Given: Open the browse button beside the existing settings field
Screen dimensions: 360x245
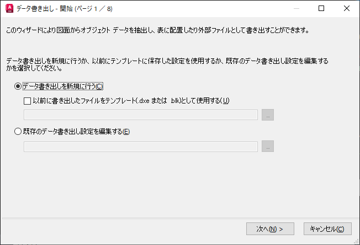Looking at the screenshot, I should [x=268, y=146].
